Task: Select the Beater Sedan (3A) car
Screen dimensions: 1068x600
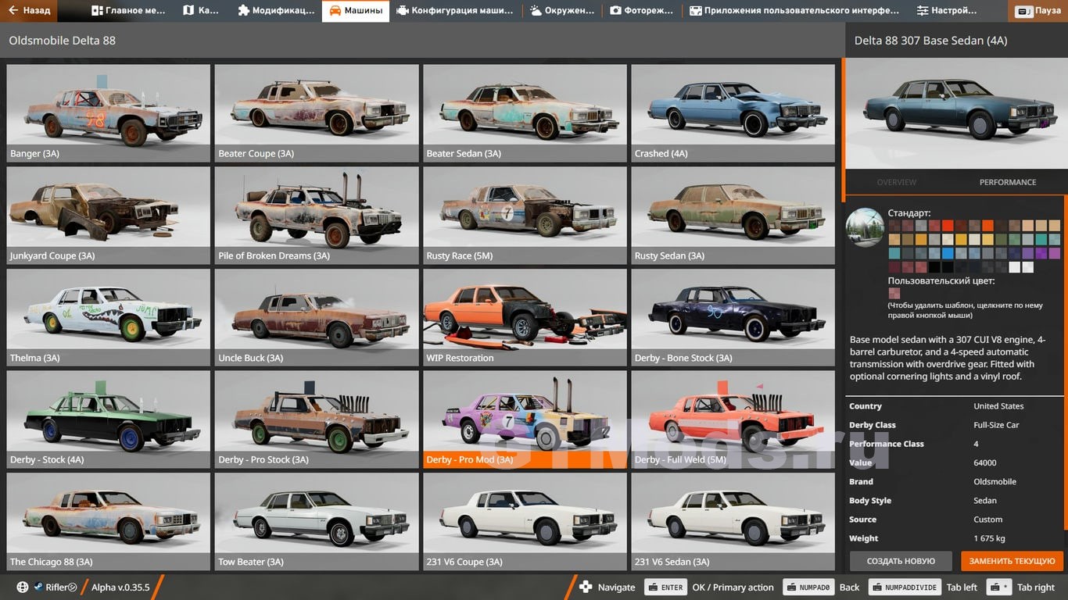Action: [x=525, y=112]
